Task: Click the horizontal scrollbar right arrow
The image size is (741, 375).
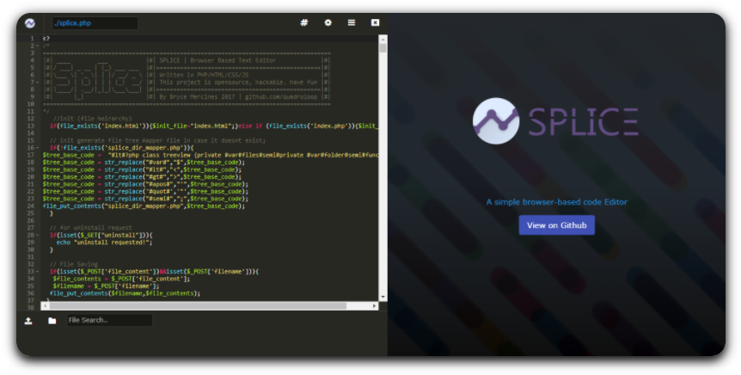Action: 375,306
